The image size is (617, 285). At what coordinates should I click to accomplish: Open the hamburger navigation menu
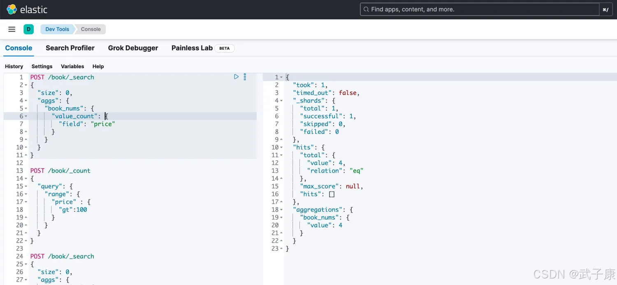(x=12, y=29)
